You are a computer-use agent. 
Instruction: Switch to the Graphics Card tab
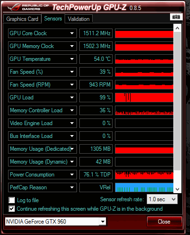coord(22,19)
